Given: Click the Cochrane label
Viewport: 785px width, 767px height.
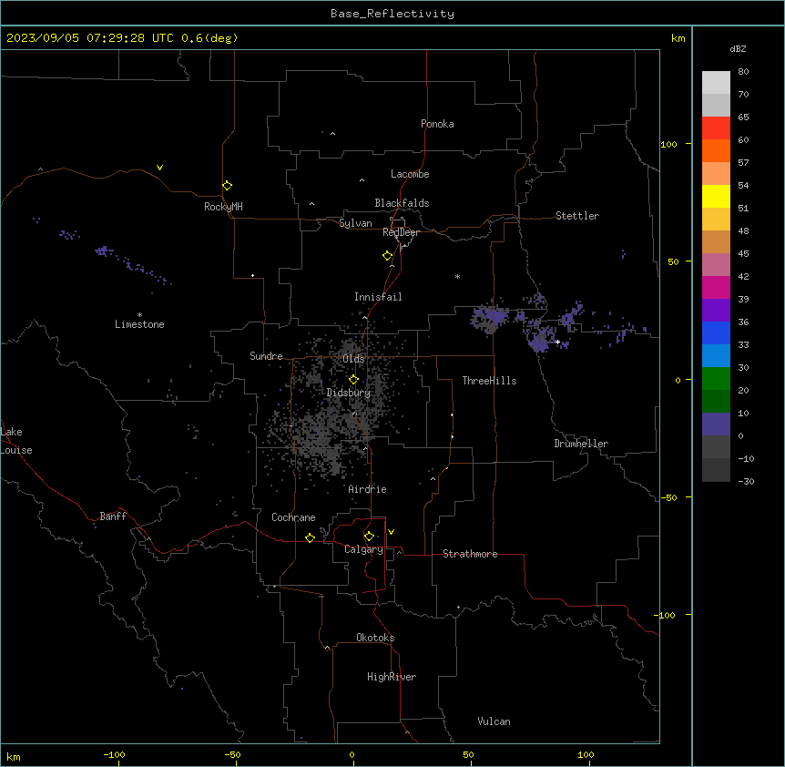Looking at the screenshot, I should coord(293,517).
